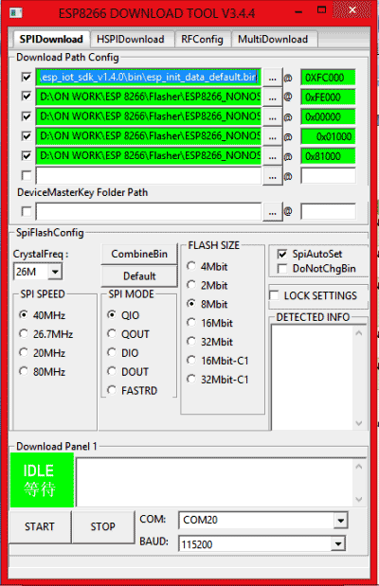The height and width of the screenshot is (586, 379).
Task: Select DOUT SPI mode
Action: 128,372
